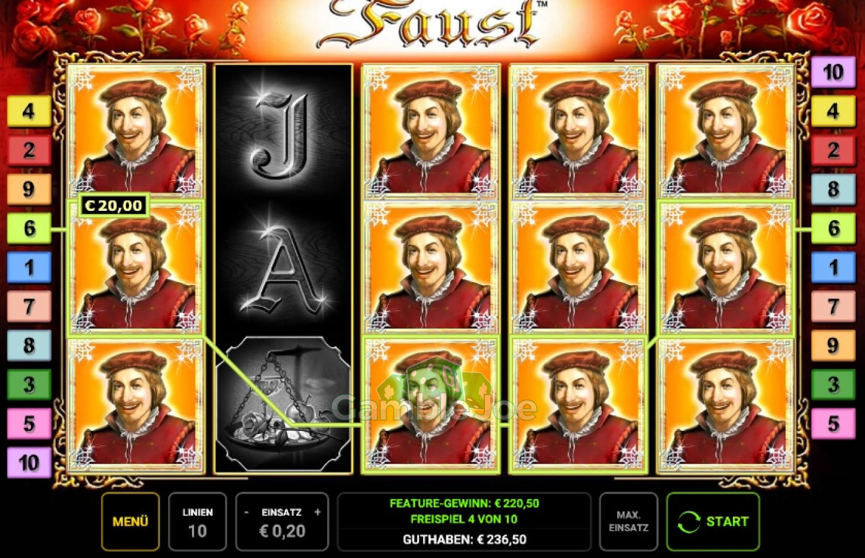Viewport: 865px width, 558px height.
Task: Select the yellow payline 4 marker on left
Action: 29,112
